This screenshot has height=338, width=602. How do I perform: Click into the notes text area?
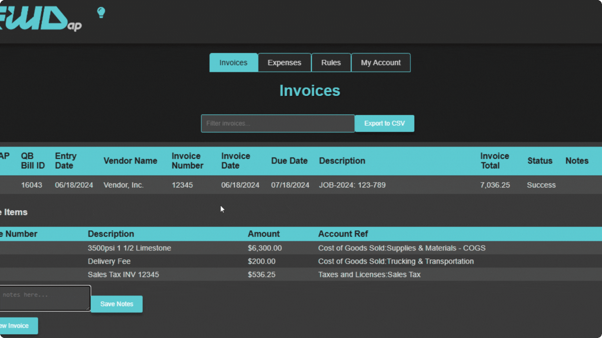click(x=44, y=298)
